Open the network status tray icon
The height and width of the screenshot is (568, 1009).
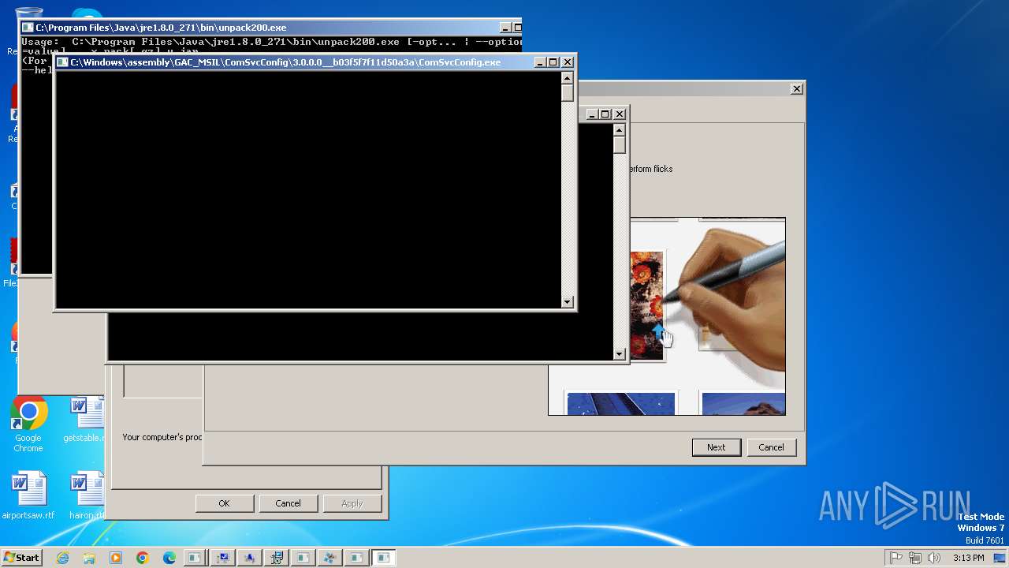click(914, 558)
